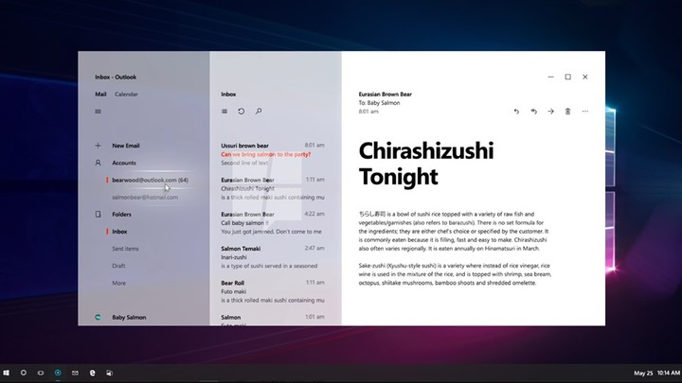Open the 'Call baby salmon' email
Screen dimensions: 682x383
pos(273,223)
